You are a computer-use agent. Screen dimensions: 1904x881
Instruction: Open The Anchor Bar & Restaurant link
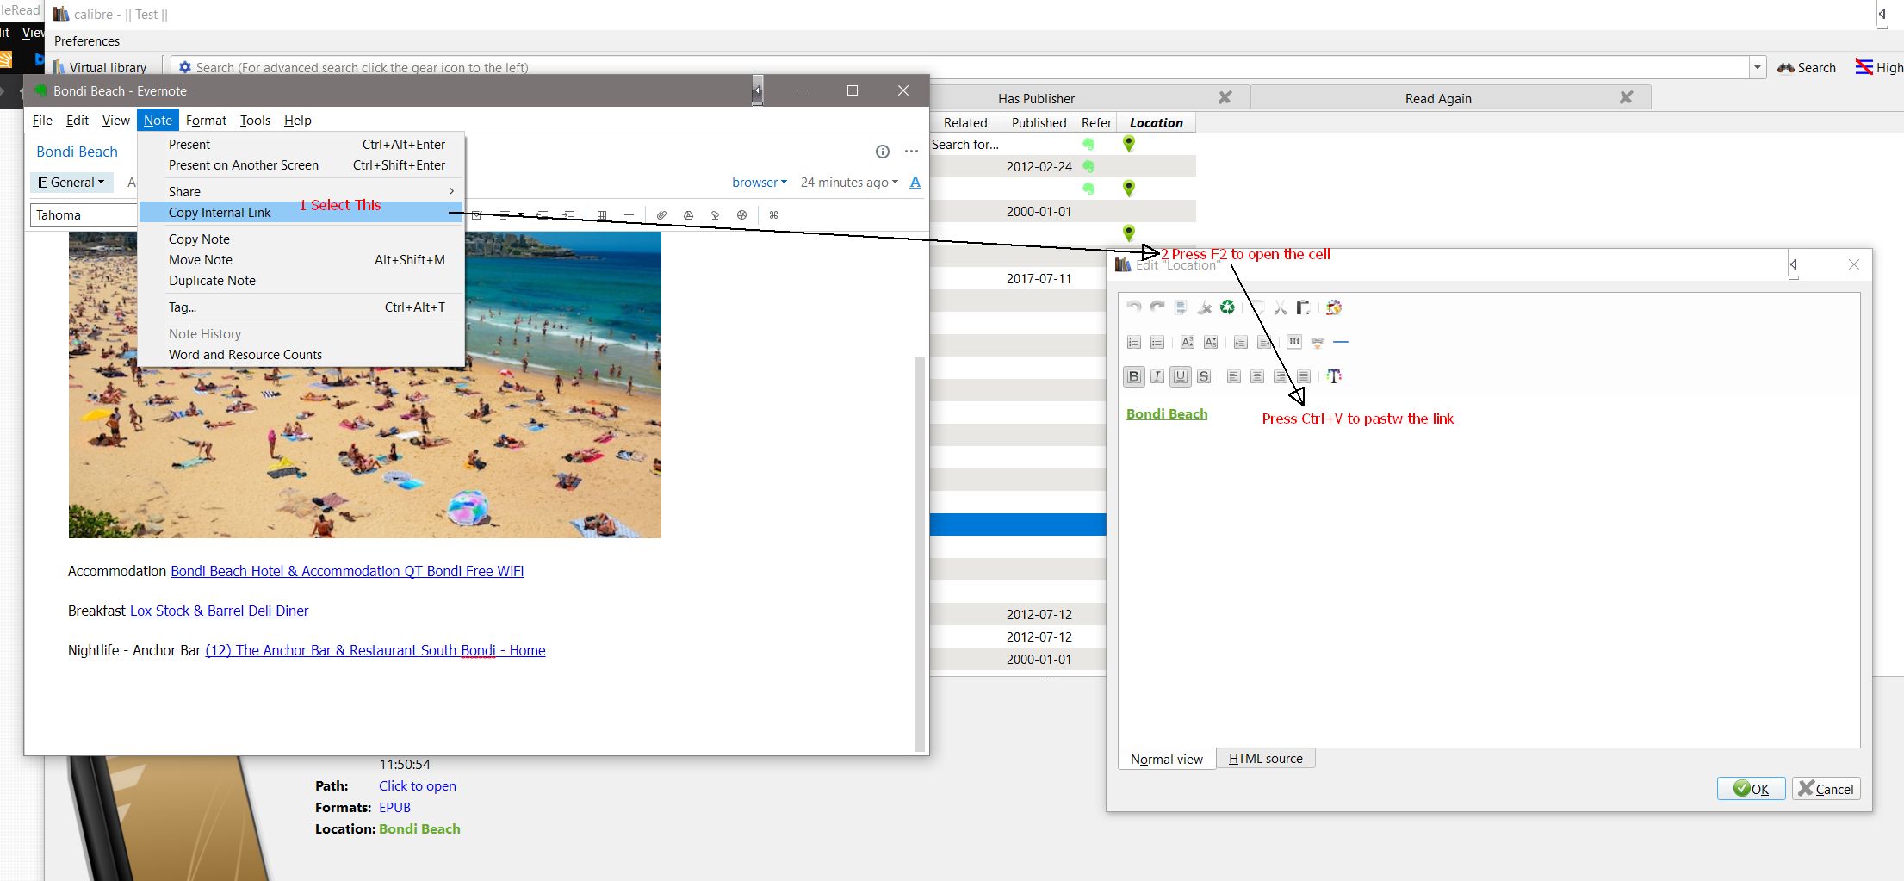point(375,650)
